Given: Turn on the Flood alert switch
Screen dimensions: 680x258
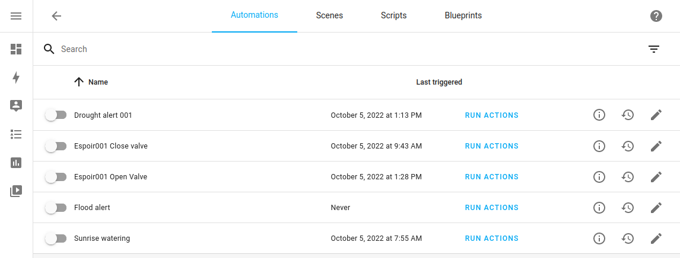Looking at the screenshot, I should click(56, 208).
